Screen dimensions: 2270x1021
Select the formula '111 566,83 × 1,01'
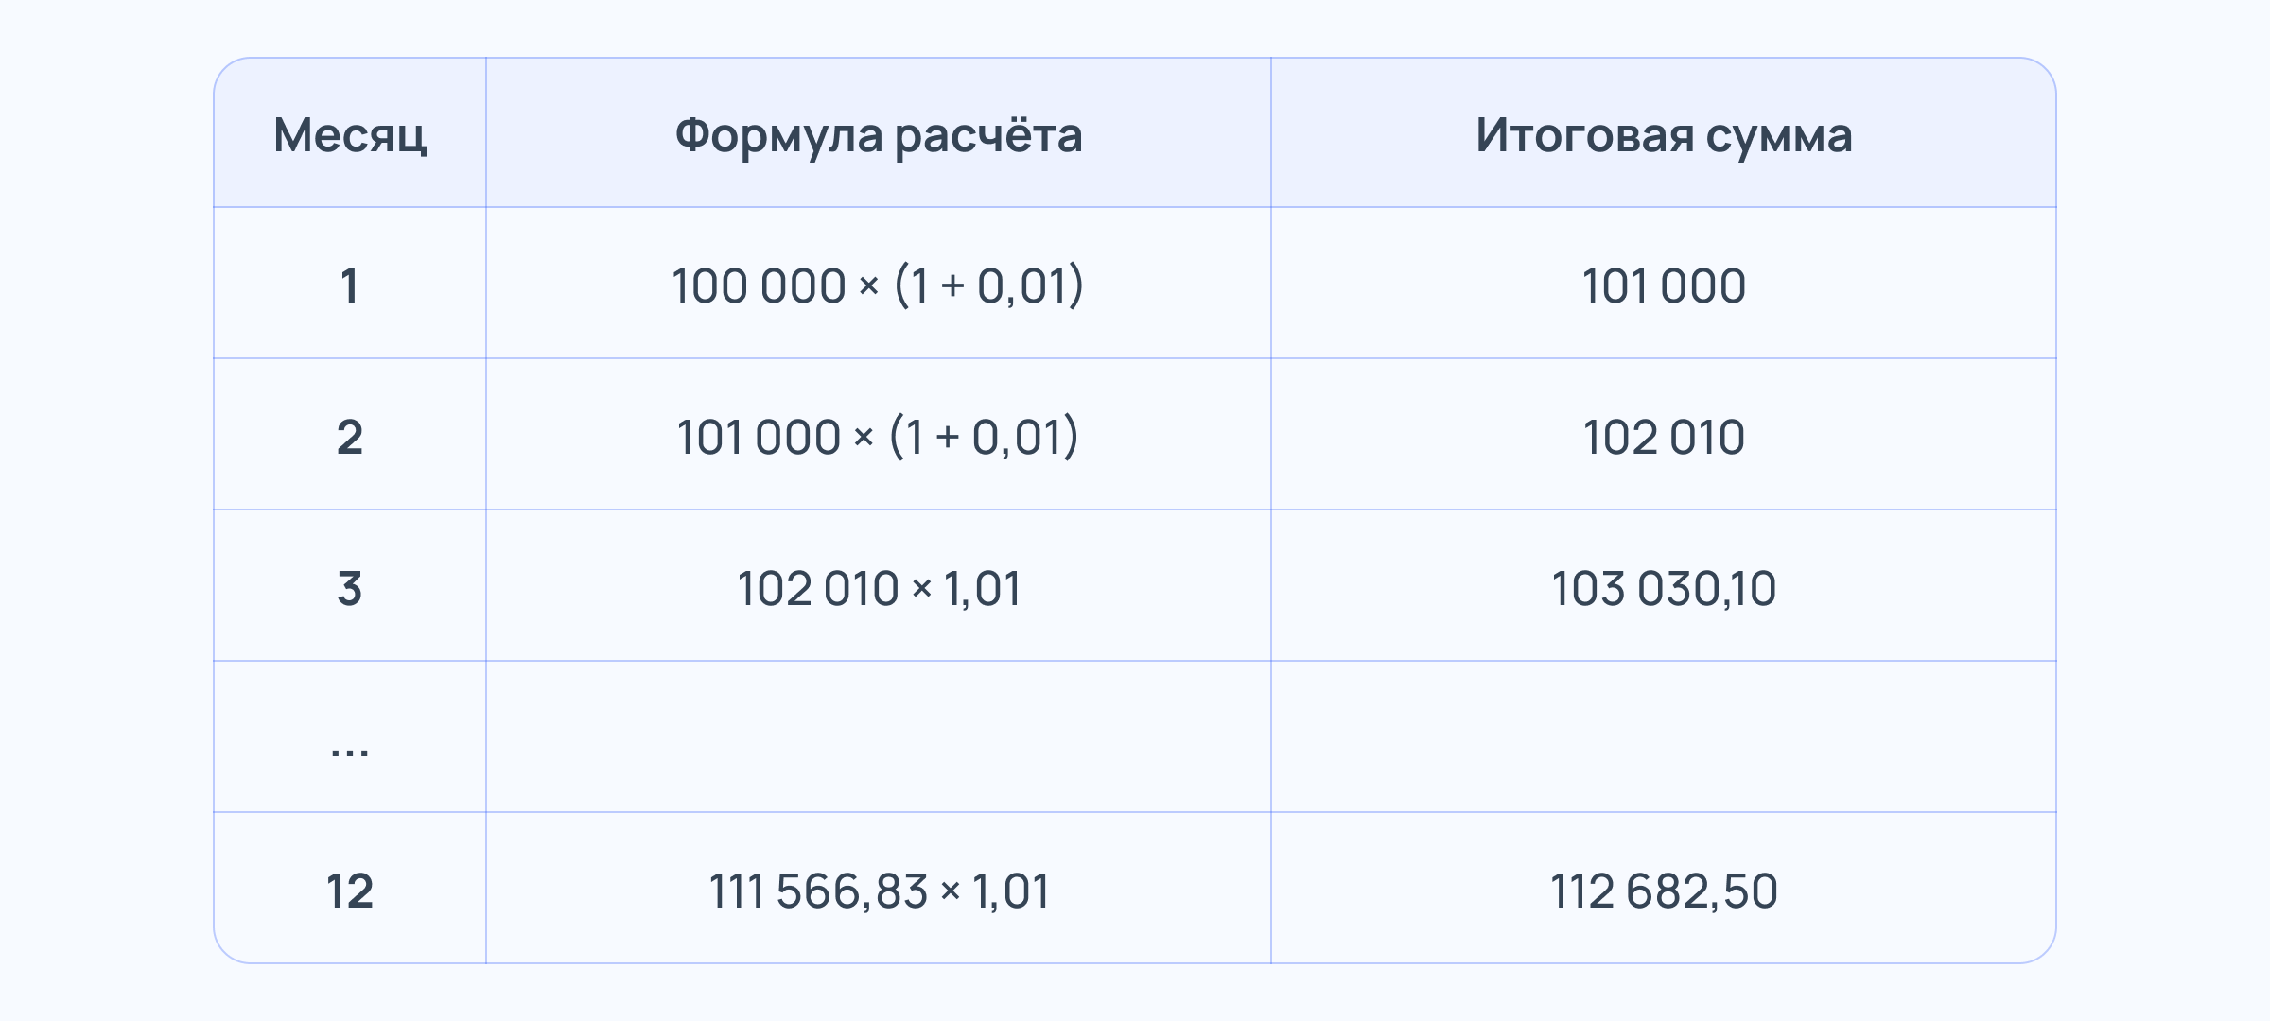click(x=878, y=891)
